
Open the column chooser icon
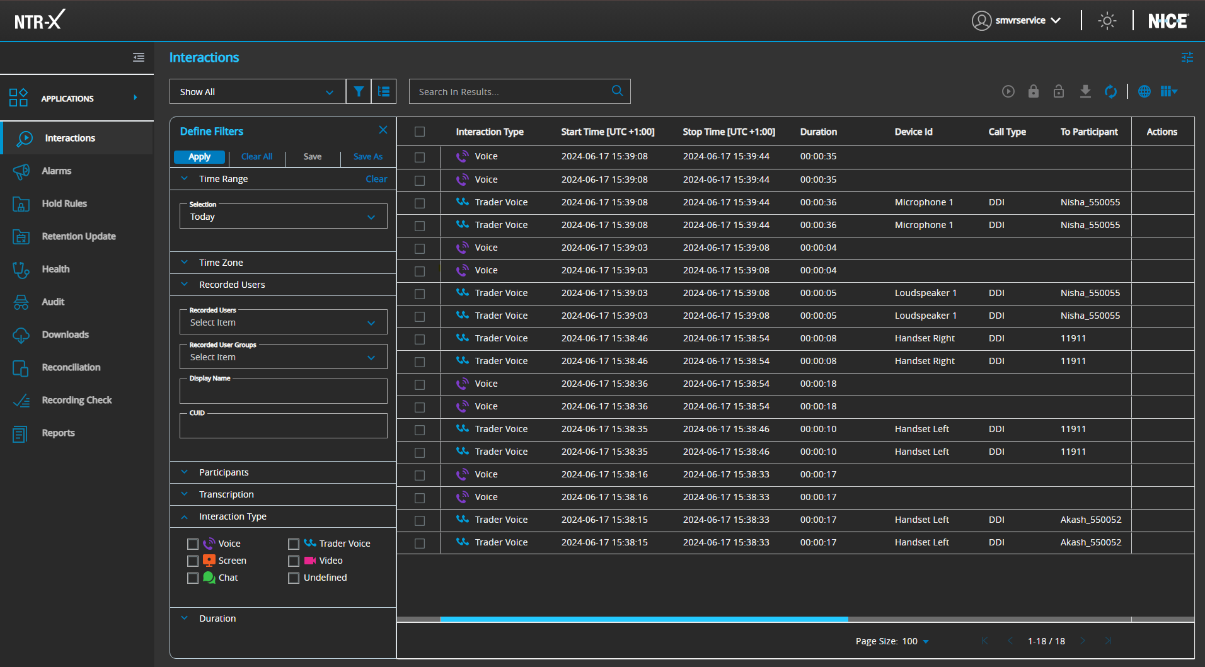pyautogui.click(x=1169, y=91)
